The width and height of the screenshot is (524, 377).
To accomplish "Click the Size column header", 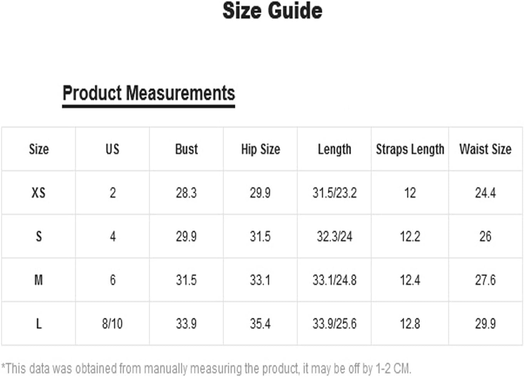I will [x=39, y=149].
